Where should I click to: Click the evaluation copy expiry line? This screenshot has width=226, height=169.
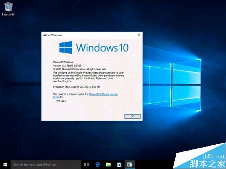[75, 87]
